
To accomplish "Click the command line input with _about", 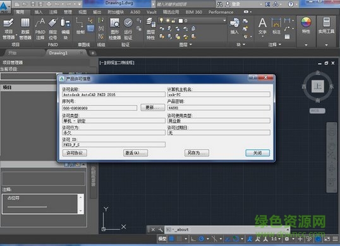I will 228,230.
